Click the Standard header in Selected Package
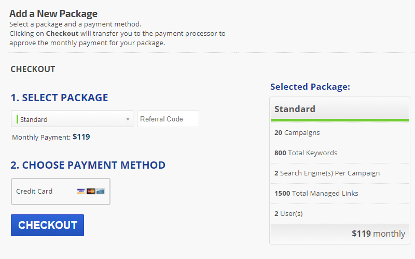 [295, 109]
